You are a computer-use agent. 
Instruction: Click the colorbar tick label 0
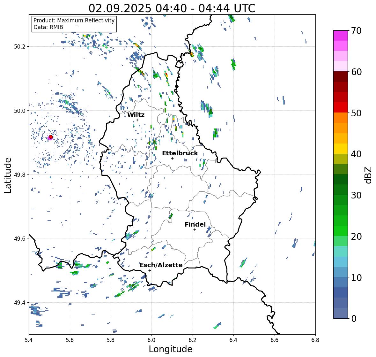tap(354, 319)
